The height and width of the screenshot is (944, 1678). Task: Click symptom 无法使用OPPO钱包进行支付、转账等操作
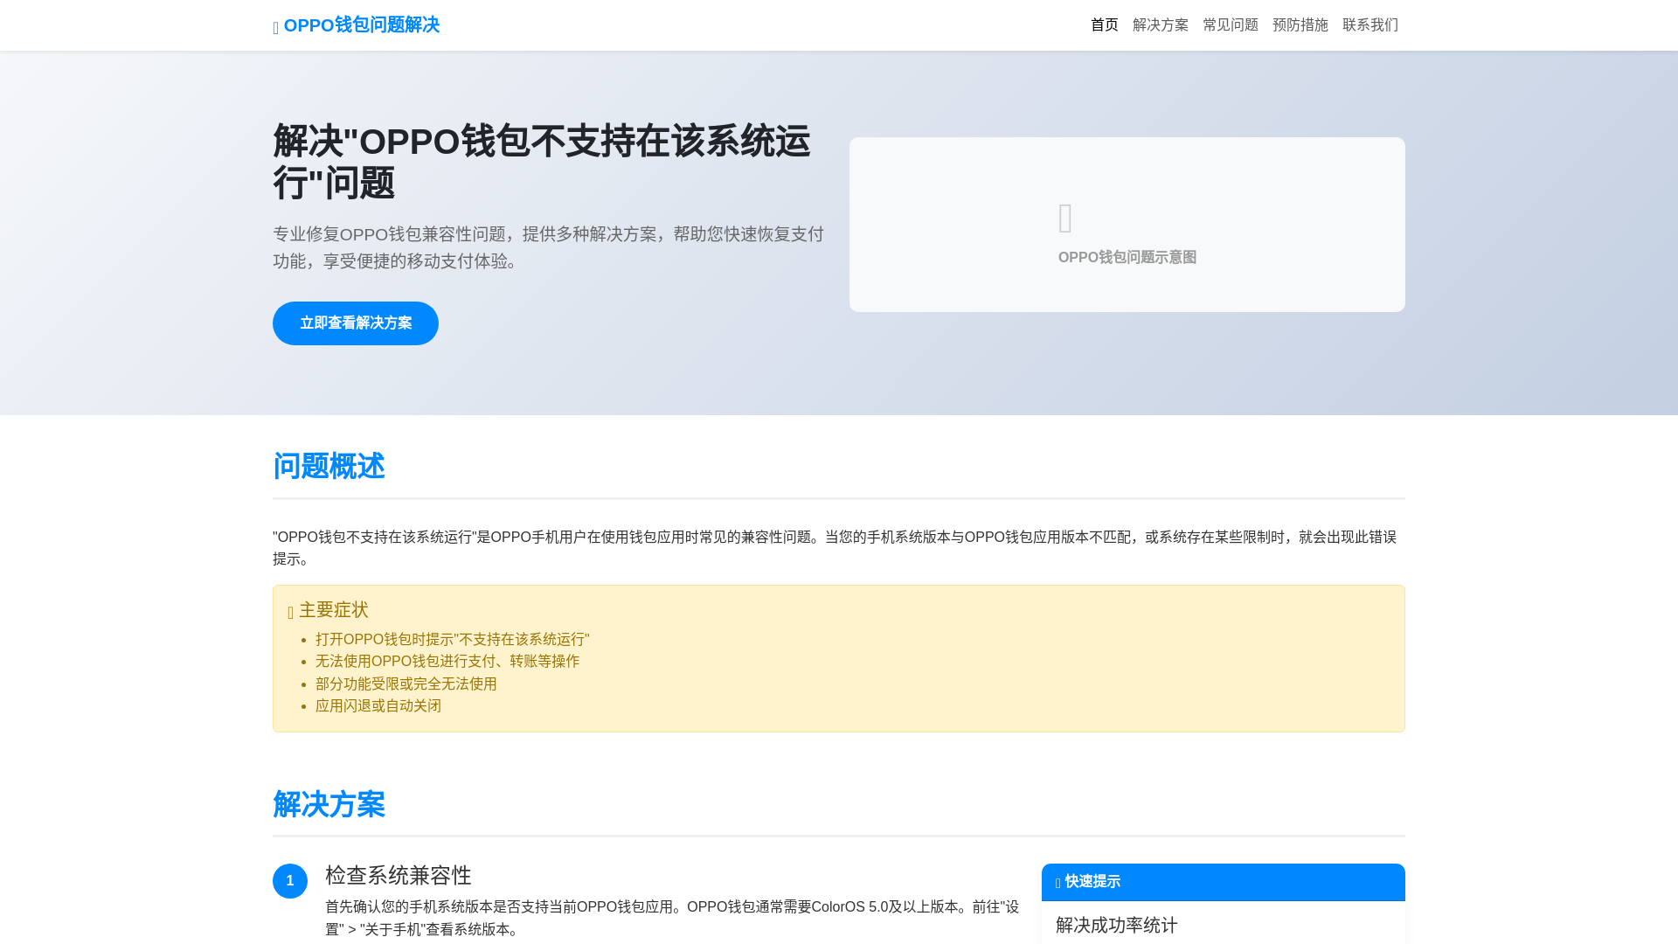point(447,662)
